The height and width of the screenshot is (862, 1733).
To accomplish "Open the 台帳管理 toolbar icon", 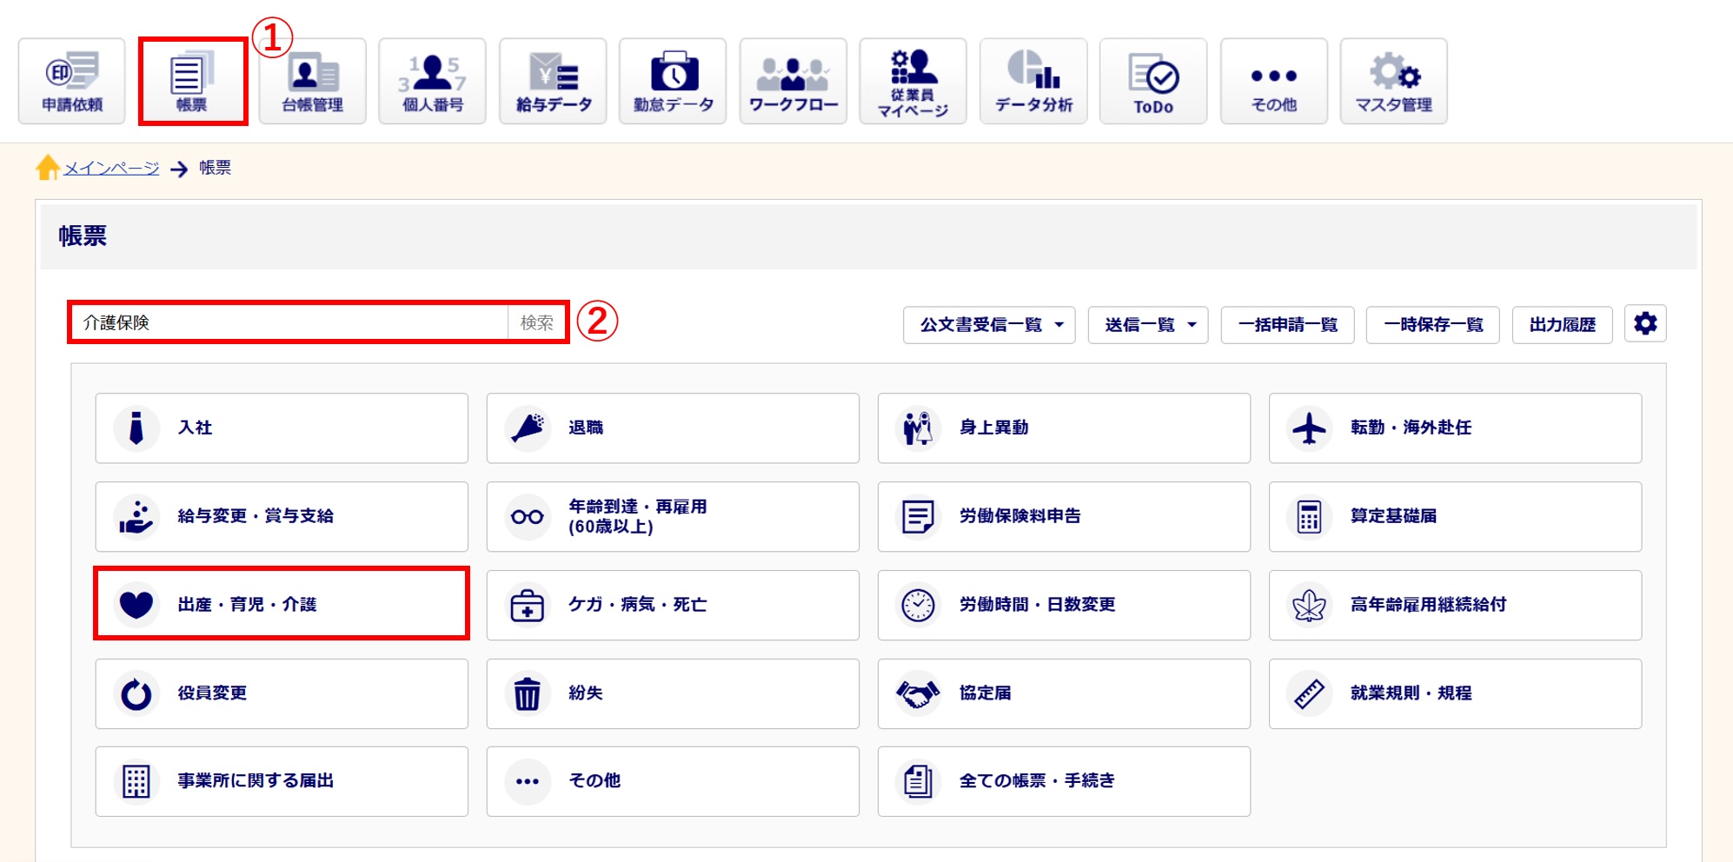I will [x=313, y=81].
